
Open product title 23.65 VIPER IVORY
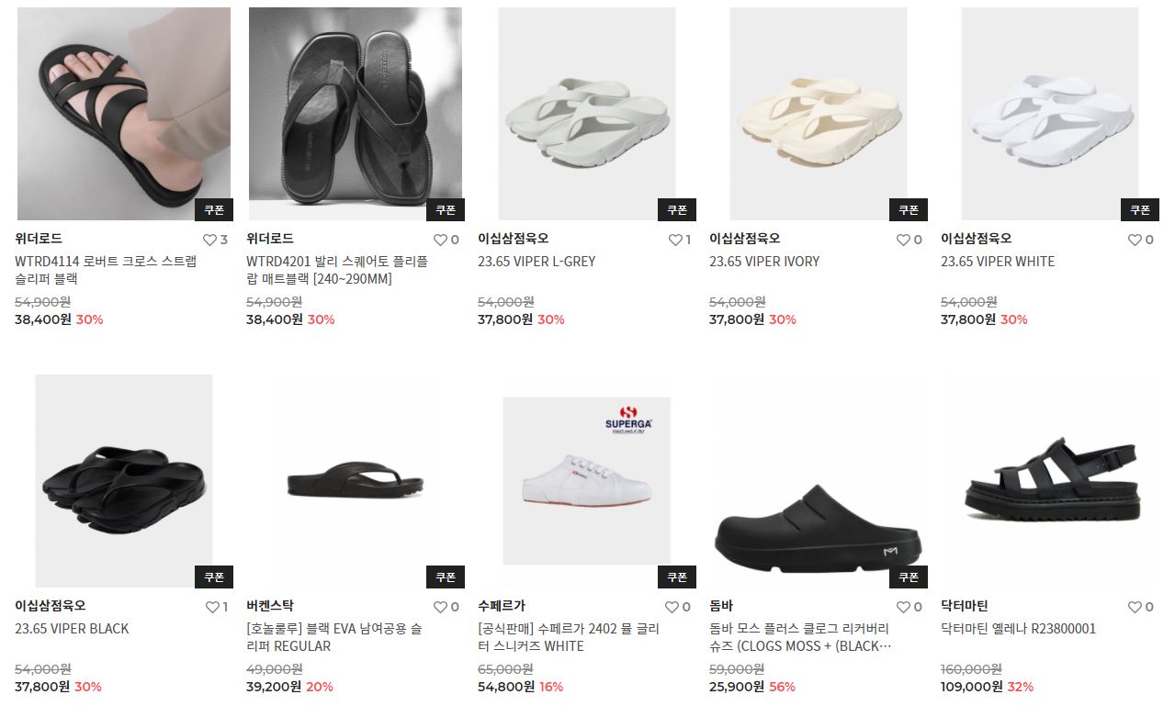[x=764, y=262]
